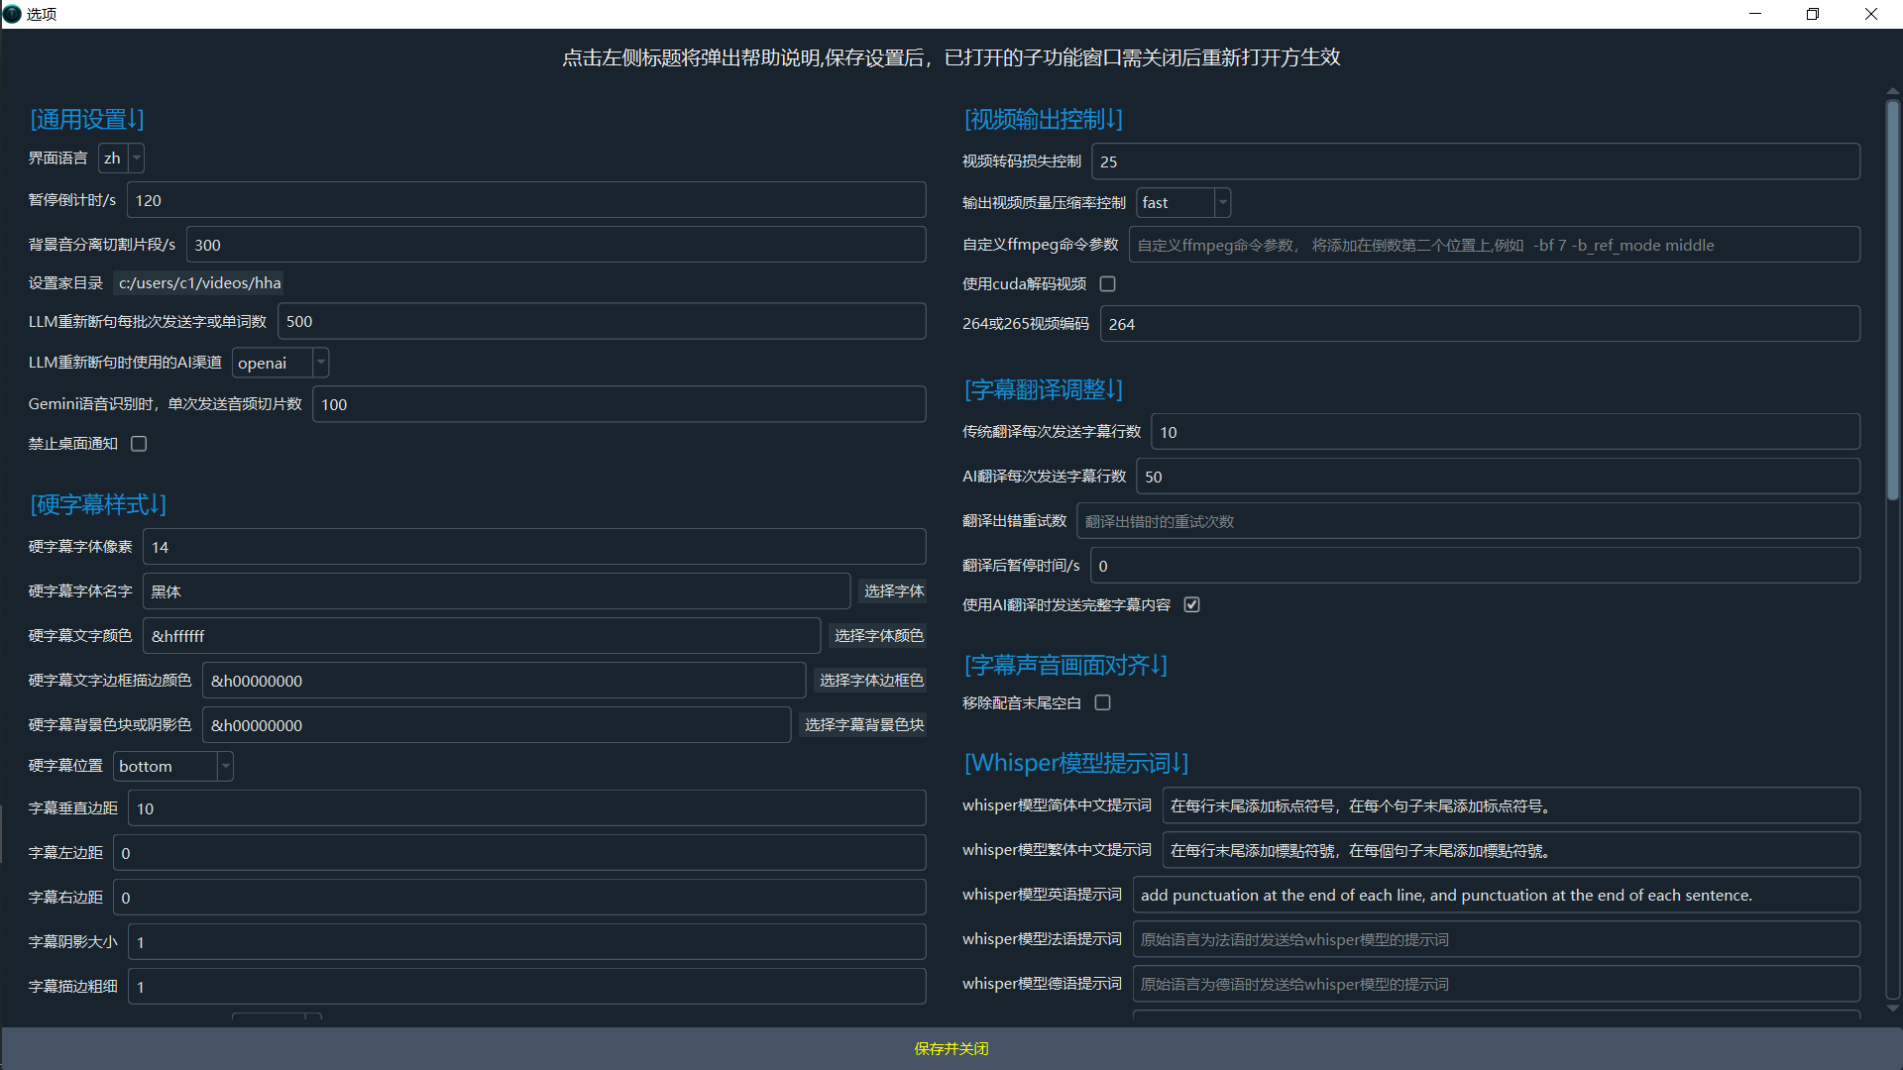Click the [Whisper模型提示词↓] heading
Viewport: 1903px width, 1070px height.
tap(1075, 763)
